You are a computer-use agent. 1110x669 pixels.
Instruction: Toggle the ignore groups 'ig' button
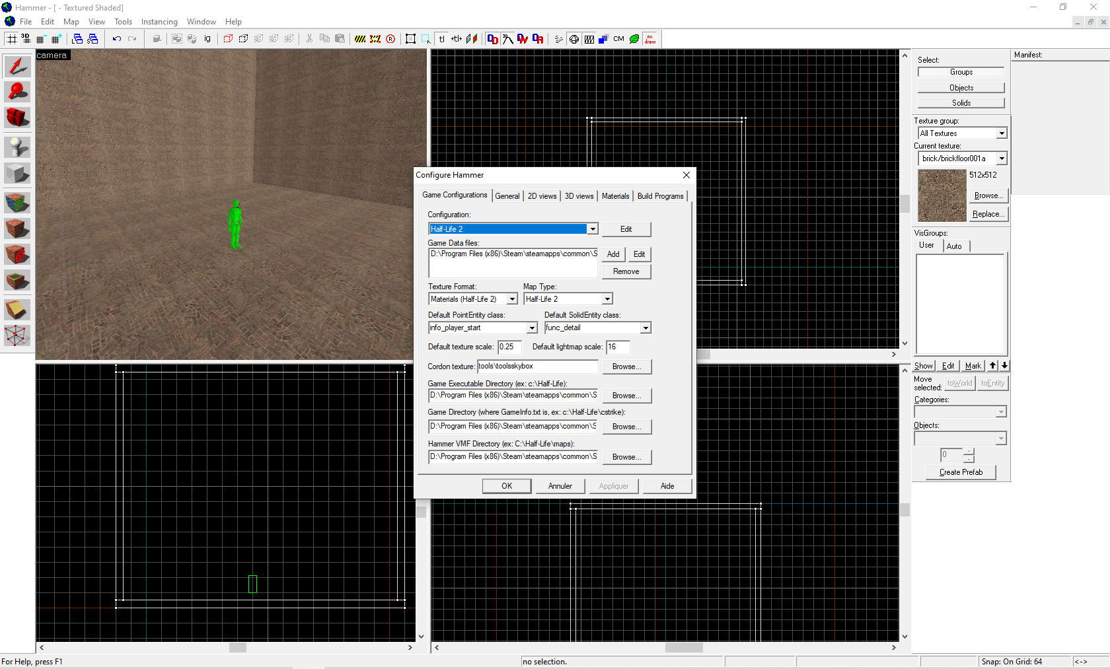[x=207, y=39]
